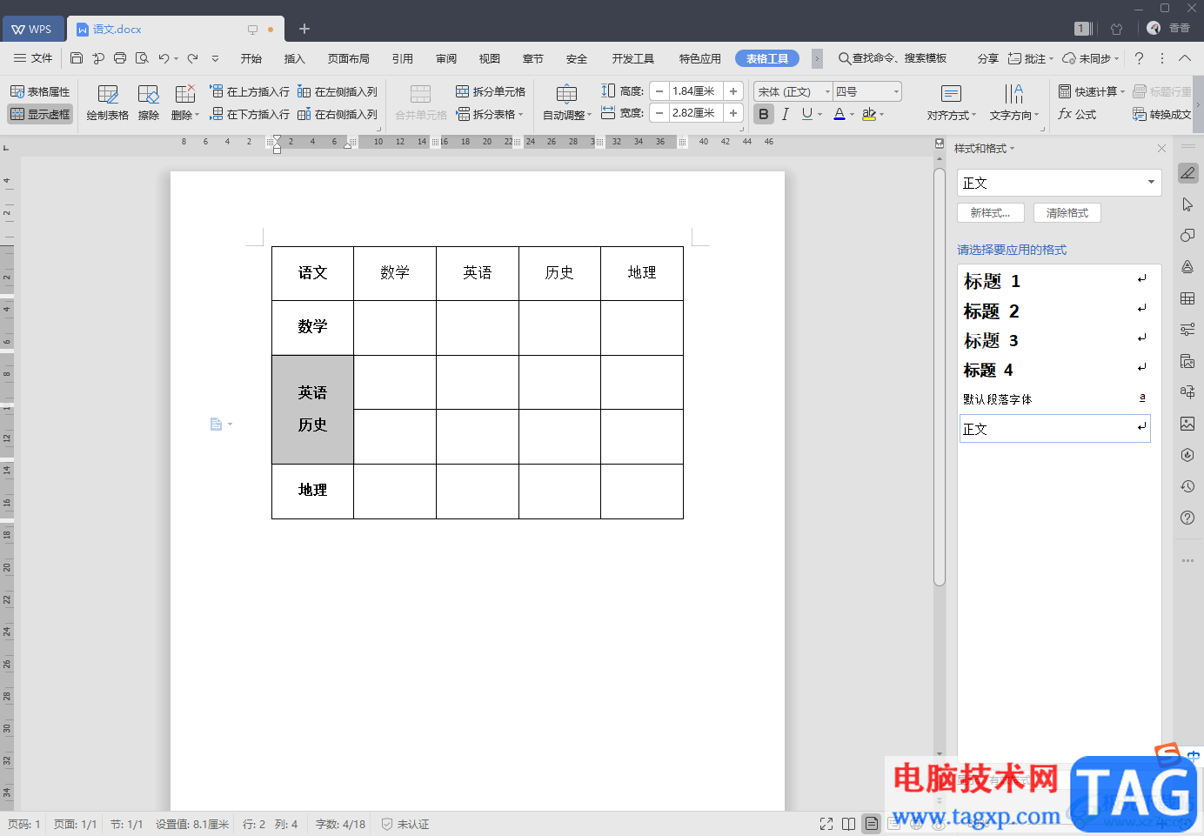The image size is (1204, 836).
Task: Decrease row height with minus button
Action: [659, 91]
